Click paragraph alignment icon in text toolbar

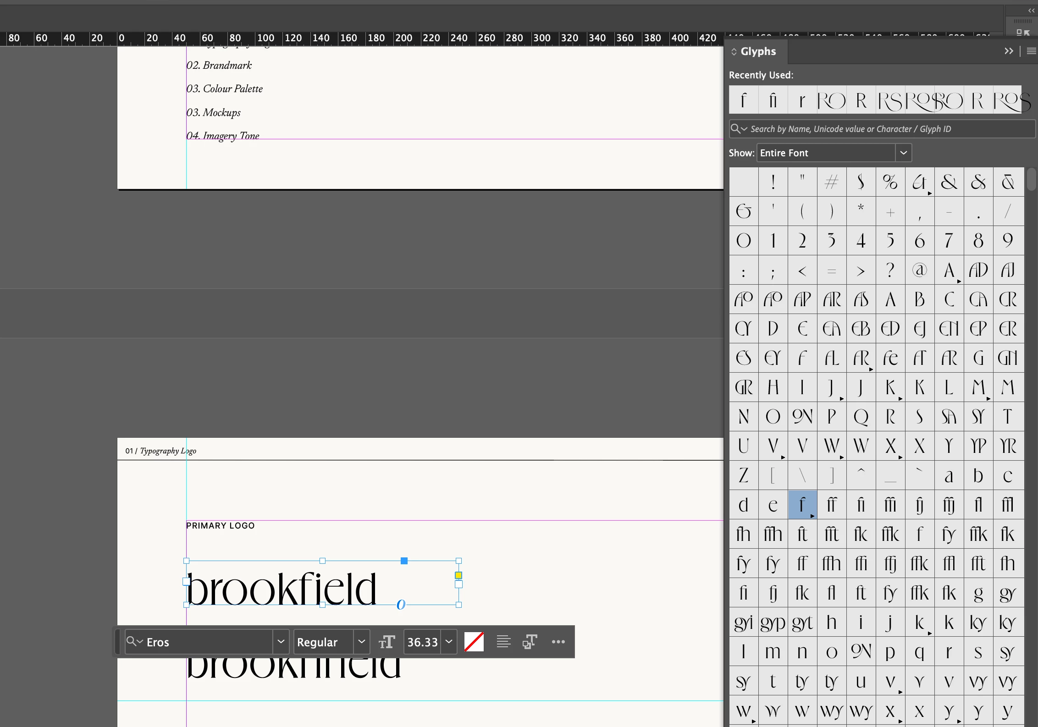(503, 642)
